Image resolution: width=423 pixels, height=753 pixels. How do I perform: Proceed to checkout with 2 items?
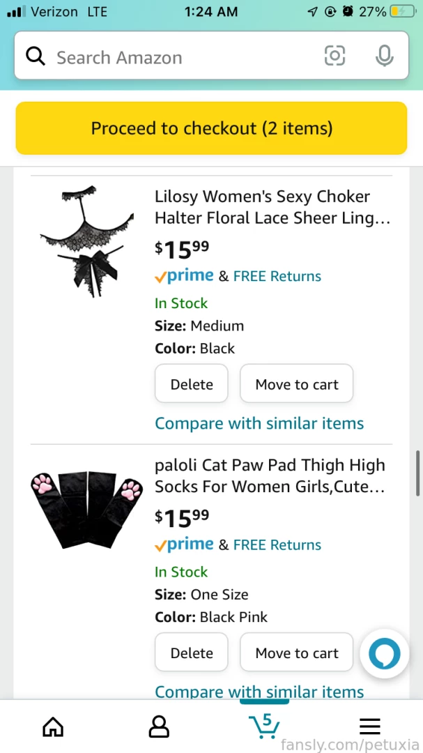coord(211,128)
